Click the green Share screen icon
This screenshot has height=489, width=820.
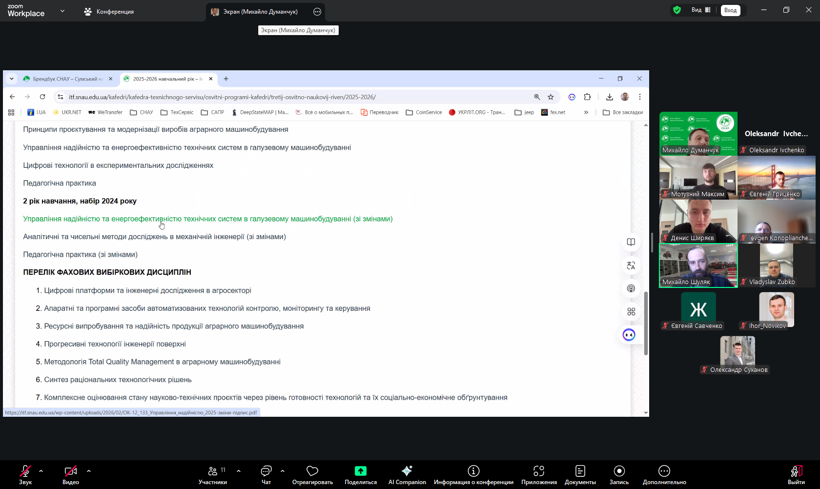360,471
